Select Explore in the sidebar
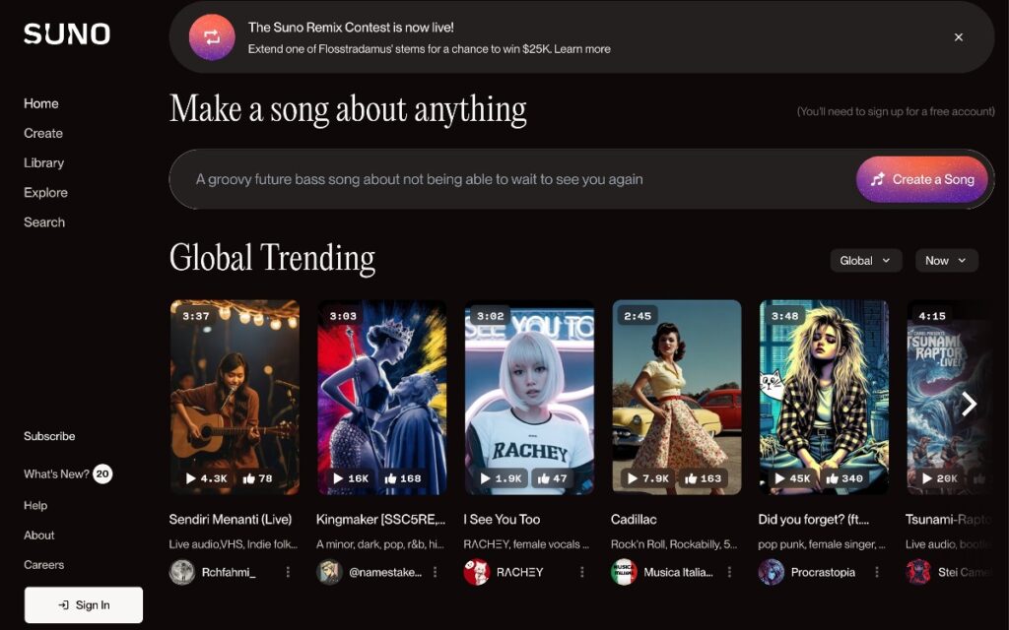Viewport: 1009px width, 630px height. [45, 192]
